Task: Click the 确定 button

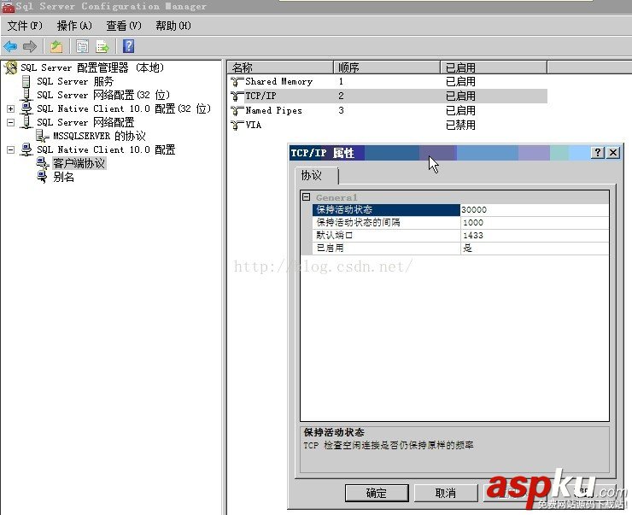Action: pos(377,493)
